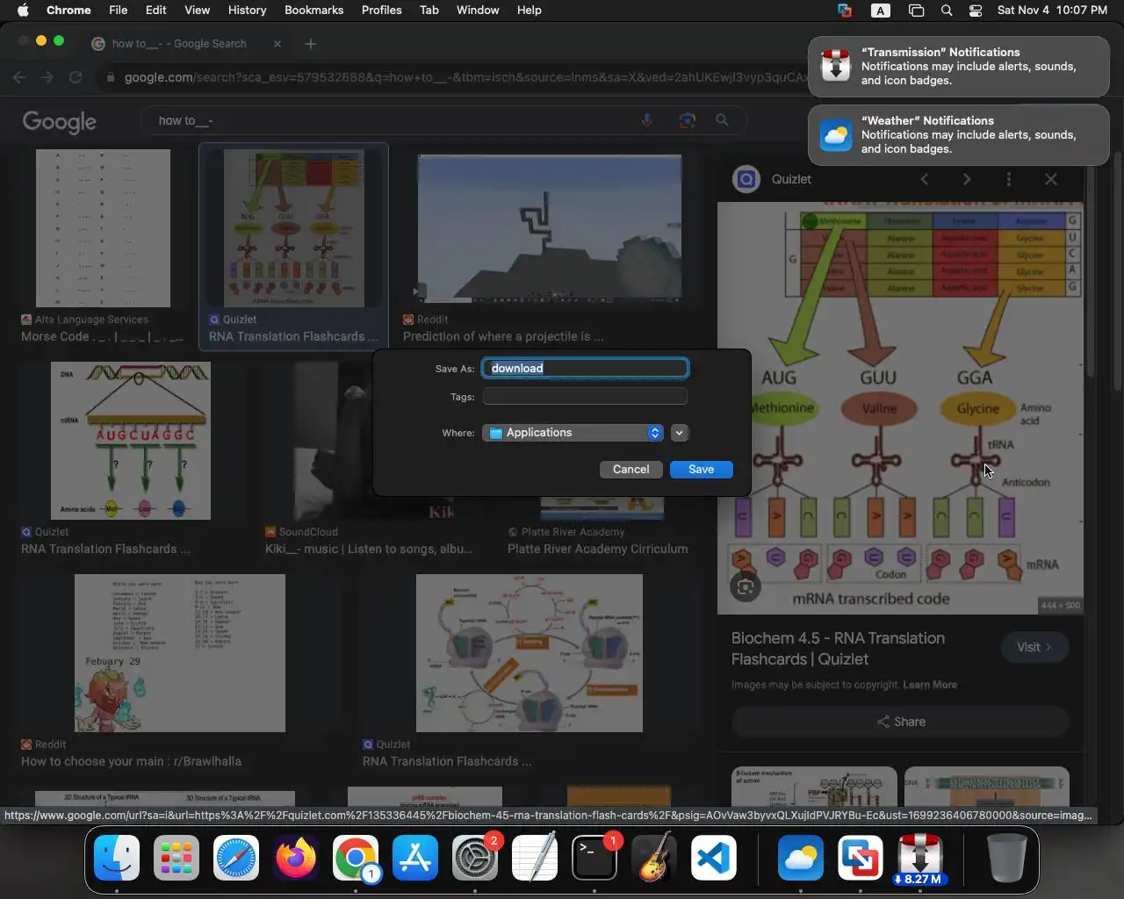Open GarageBand from the Dock
Screen dimensions: 1124x899
pos(654,858)
